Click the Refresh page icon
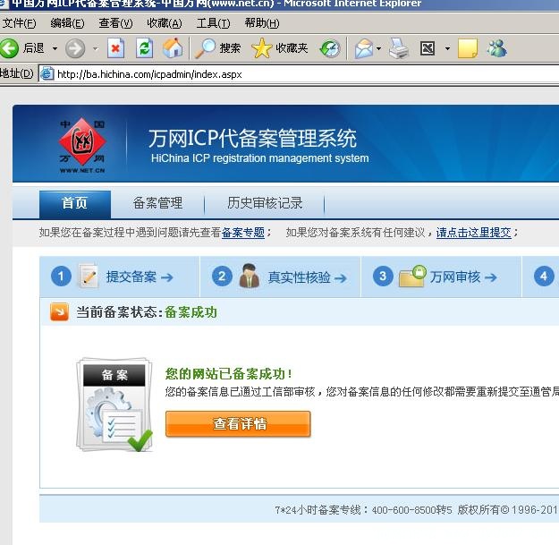The height and width of the screenshot is (545, 559). pyautogui.click(x=144, y=48)
